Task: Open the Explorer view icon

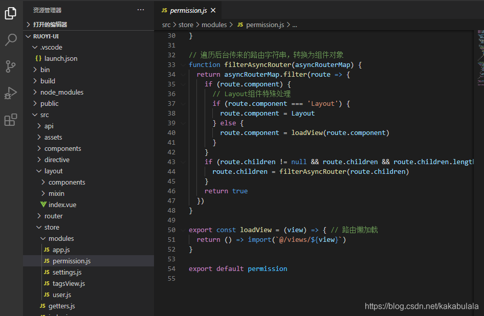Action: (x=11, y=13)
